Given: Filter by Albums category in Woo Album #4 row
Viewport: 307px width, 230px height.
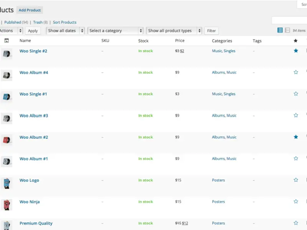Looking at the screenshot, I should (218, 72).
